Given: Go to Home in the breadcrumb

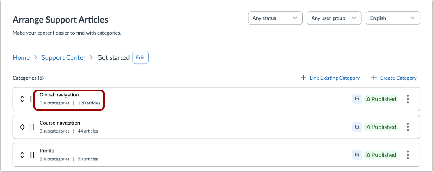Looking at the screenshot, I should click(21, 57).
